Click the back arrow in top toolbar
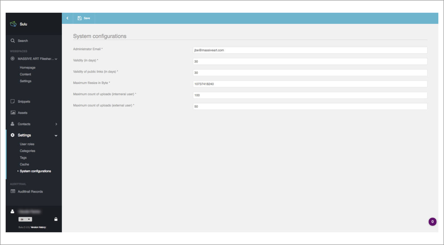444x245 pixels. [67, 18]
